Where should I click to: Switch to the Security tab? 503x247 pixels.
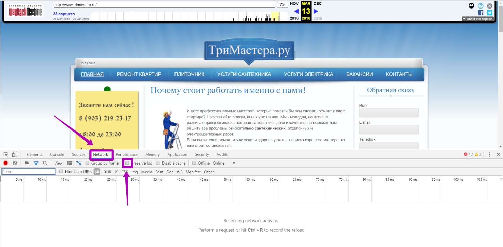(202, 155)
